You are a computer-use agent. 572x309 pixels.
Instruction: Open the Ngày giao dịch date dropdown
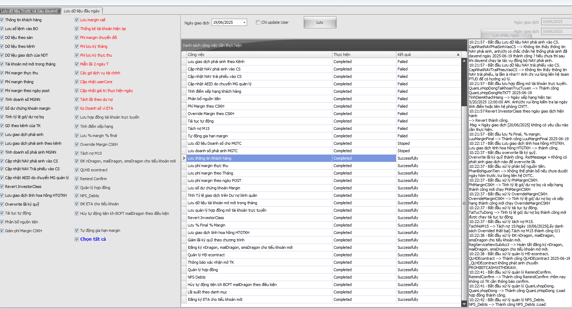coord(244,22)
